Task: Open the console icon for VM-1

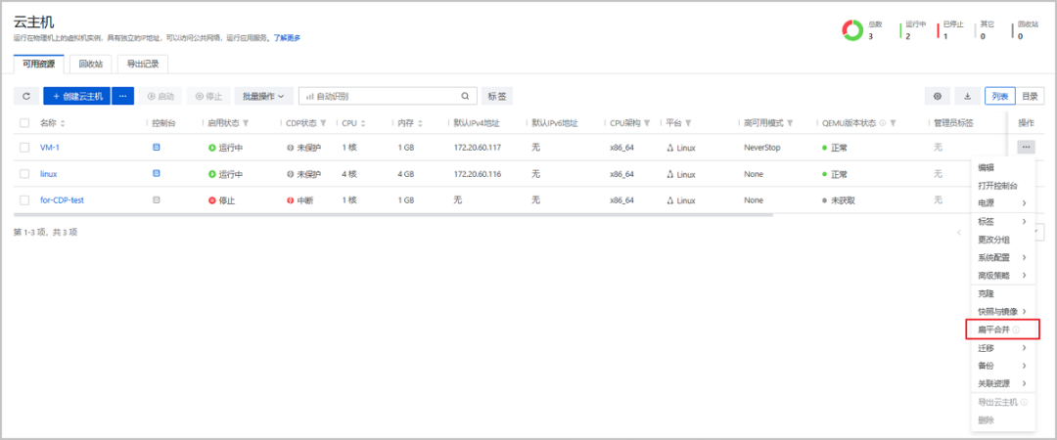Action: click(156, 147)
